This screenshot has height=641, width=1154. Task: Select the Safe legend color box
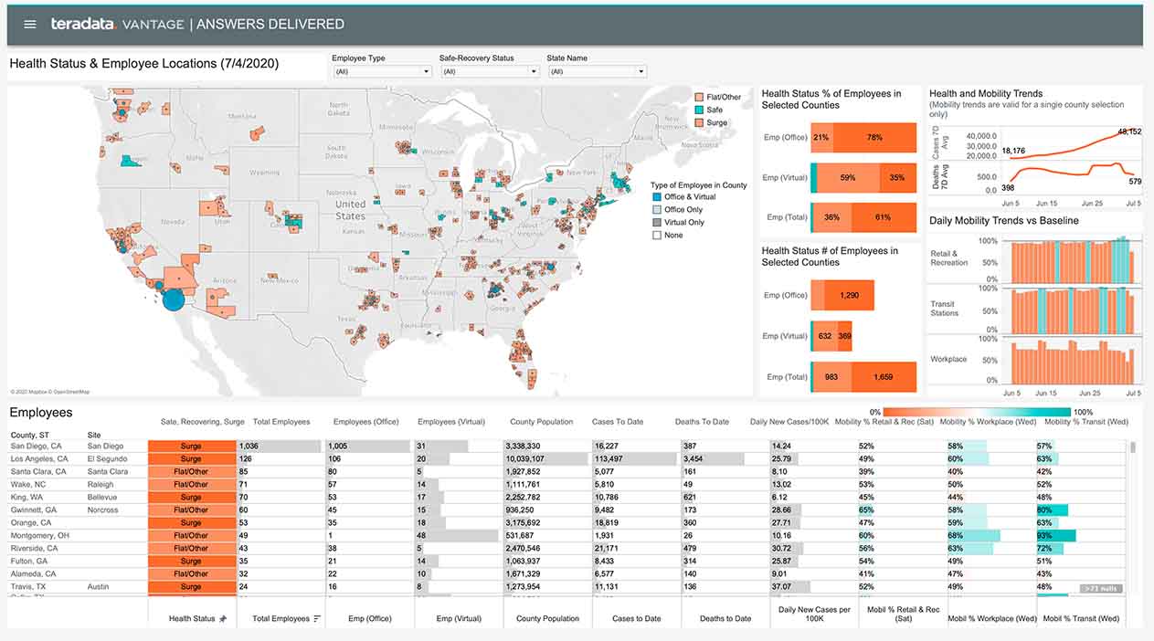(x=699, y=110)
